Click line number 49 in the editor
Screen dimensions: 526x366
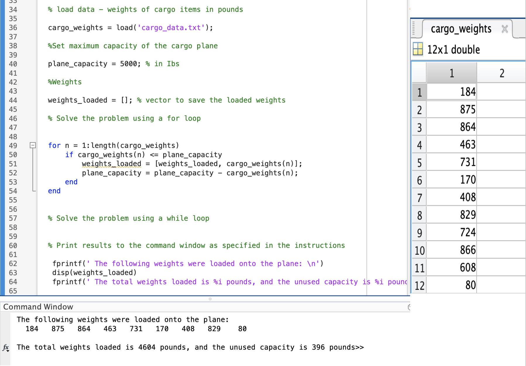tap(13, 146)
